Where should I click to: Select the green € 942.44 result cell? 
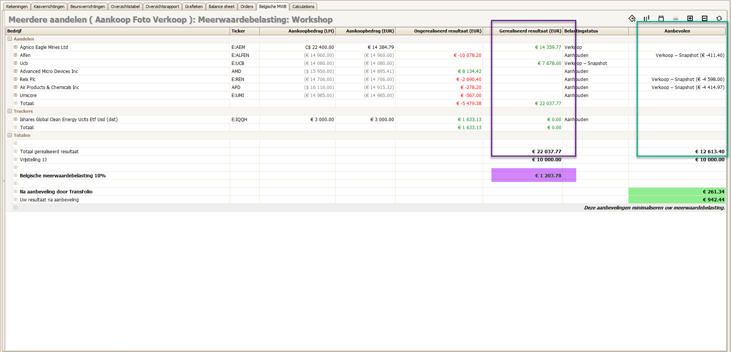(x=677, y=200)
